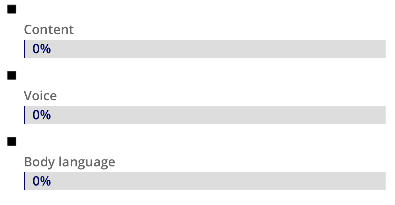Click the 0% value in Content bar
The width and height of the screenshot is (395, 205).
click(42, 49)
